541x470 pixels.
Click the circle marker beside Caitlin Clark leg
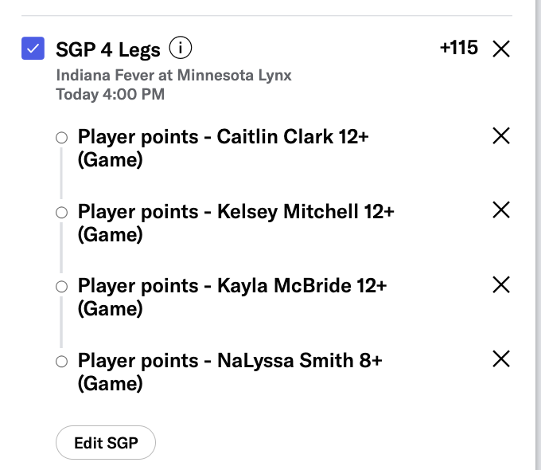61,138
